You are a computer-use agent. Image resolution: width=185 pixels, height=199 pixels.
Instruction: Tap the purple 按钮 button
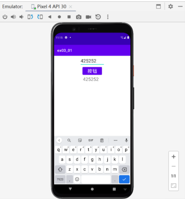tap(92, 71)
